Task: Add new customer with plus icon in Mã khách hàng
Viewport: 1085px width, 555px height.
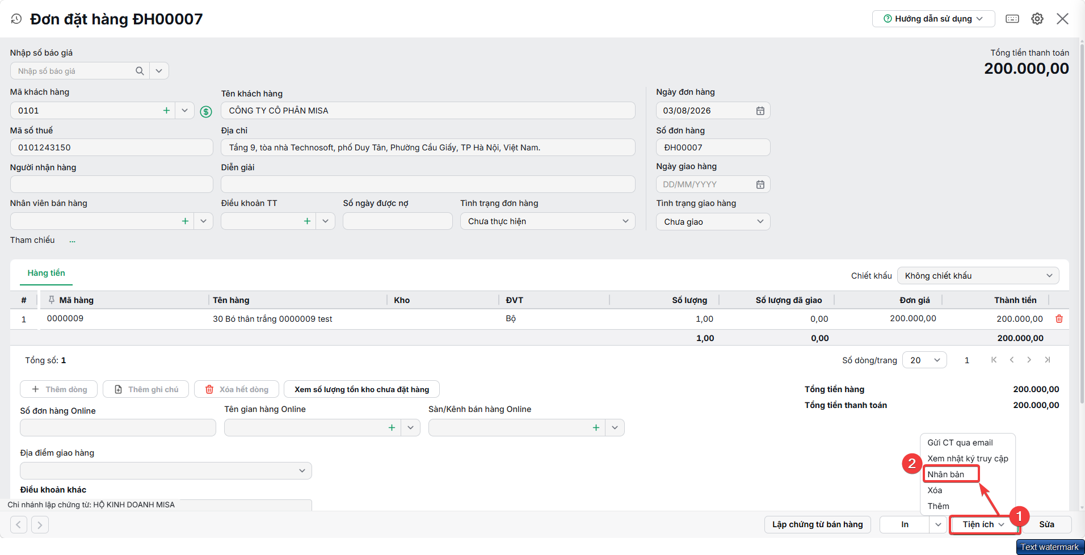Action: (x=166, y=111)
